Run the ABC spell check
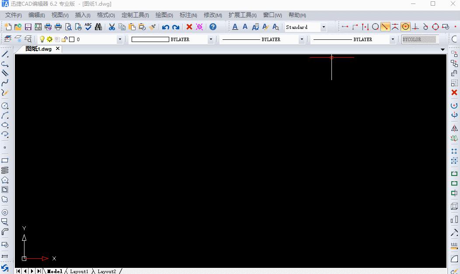460x274 pixels. 88,27
